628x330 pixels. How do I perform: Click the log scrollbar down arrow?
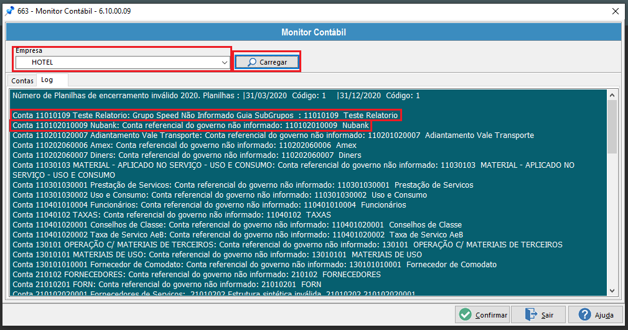pyautogui.click(x=612, y=291)
